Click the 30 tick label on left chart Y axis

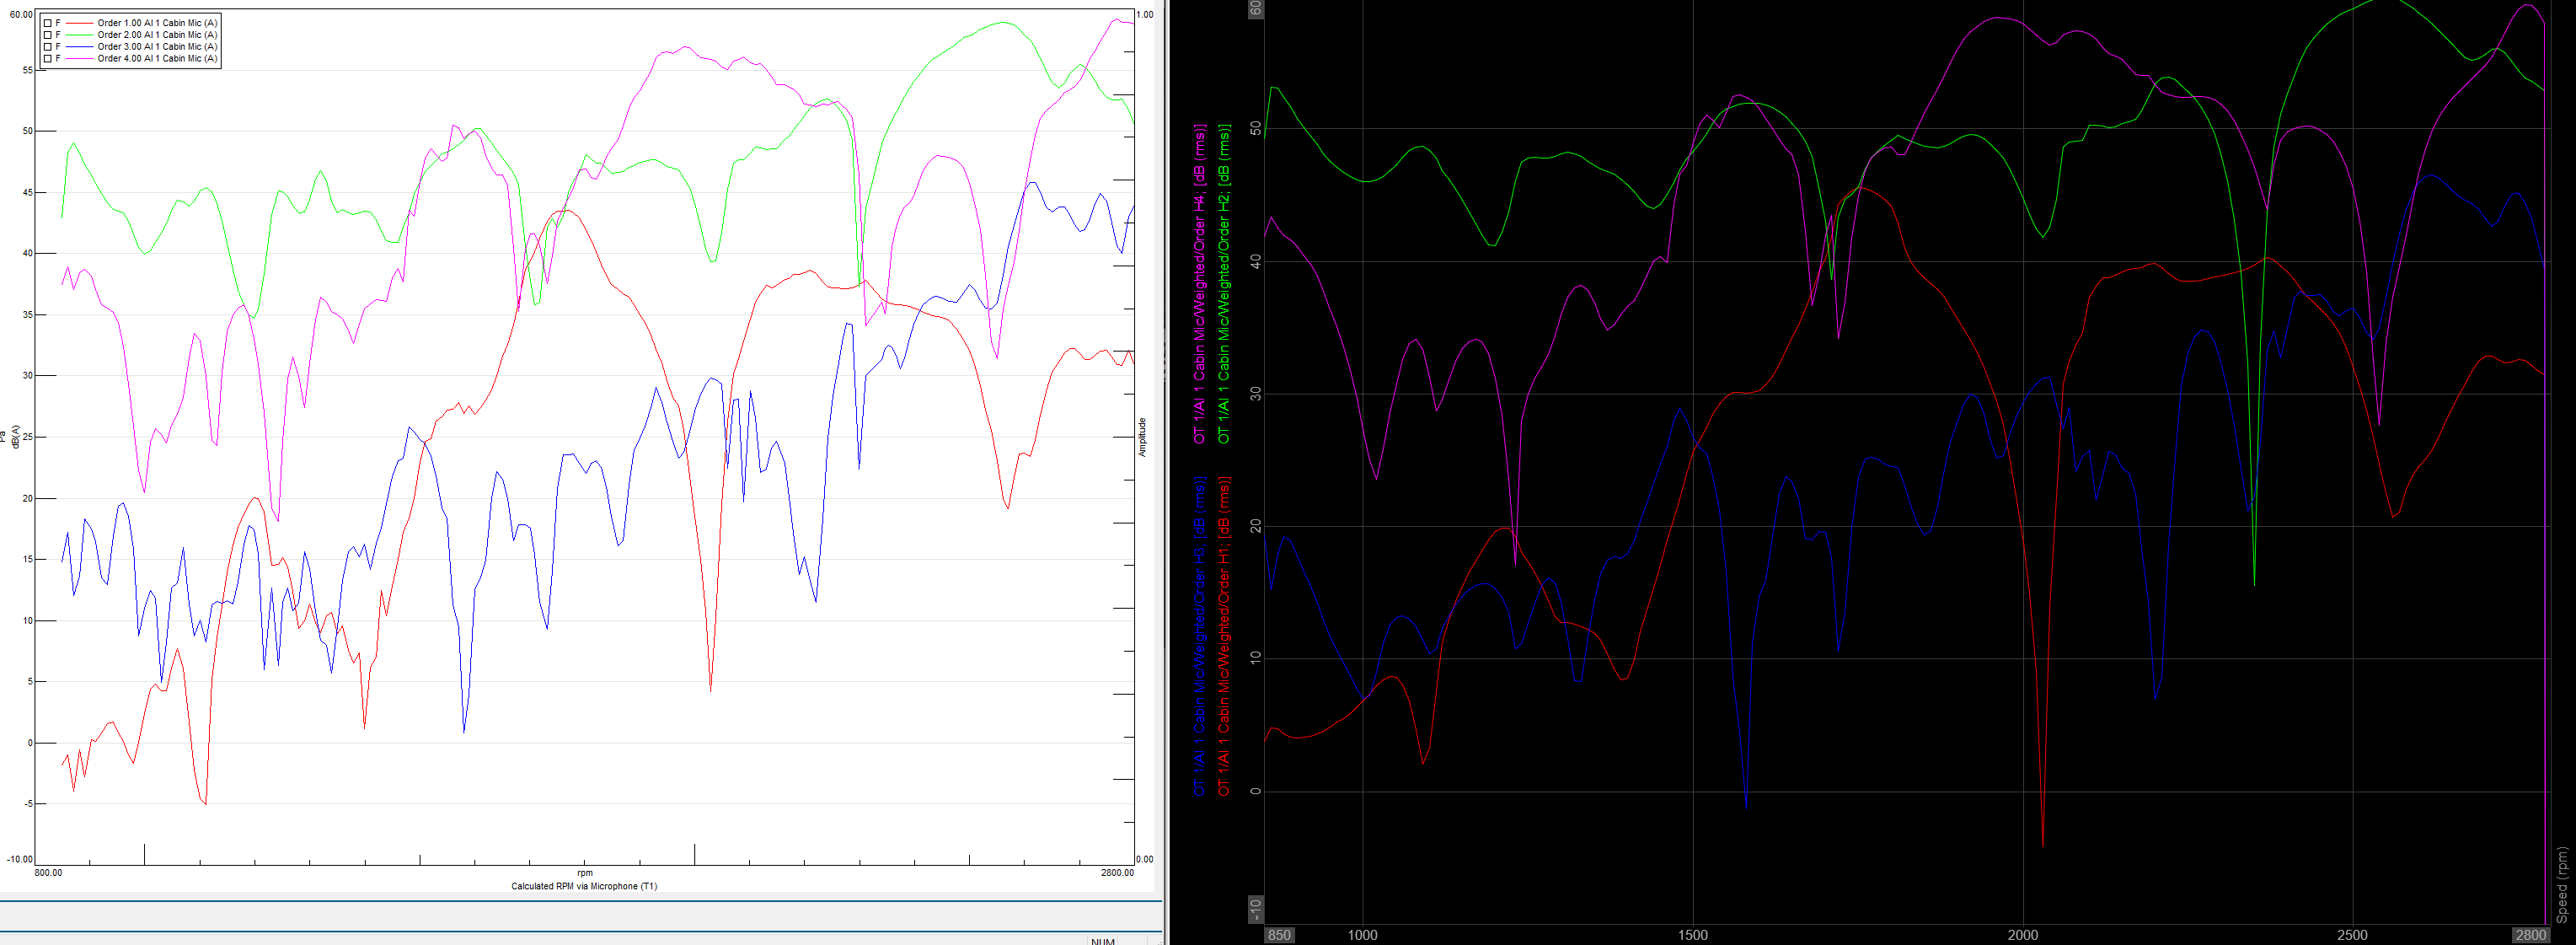27,376
